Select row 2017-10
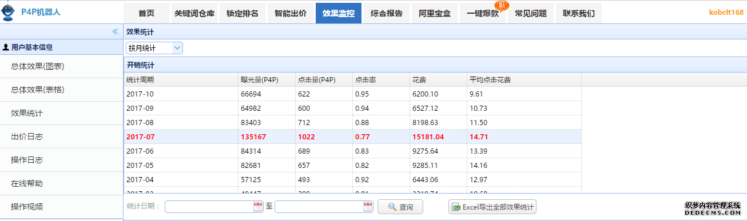 [352, 94]
